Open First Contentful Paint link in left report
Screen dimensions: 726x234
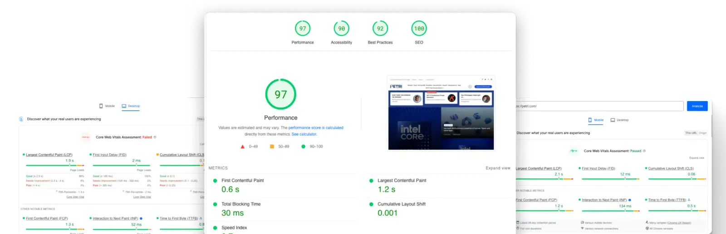point(47,219)
